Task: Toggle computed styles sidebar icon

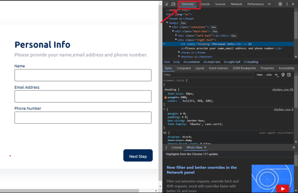Action: (289, 75)
